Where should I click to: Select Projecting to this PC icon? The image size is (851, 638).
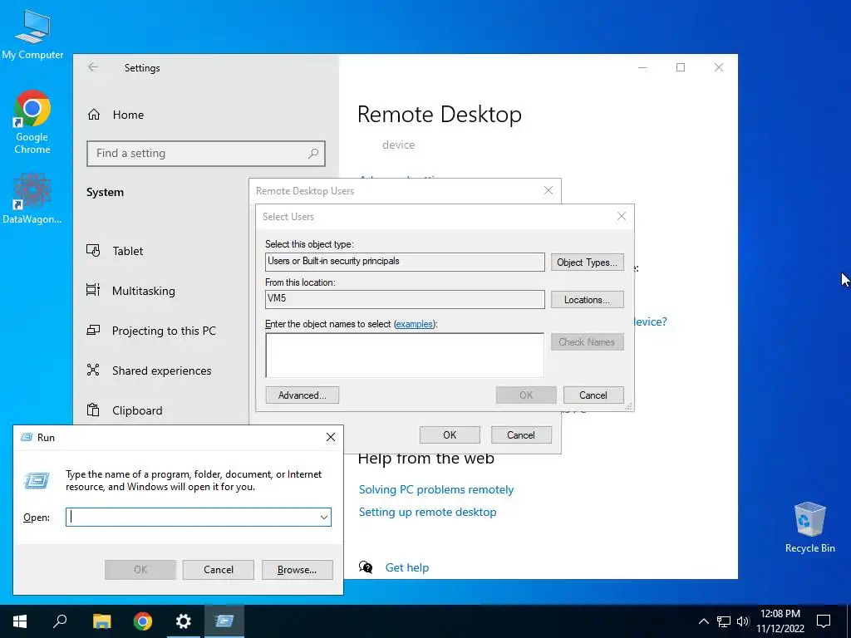[x=93, y=331]
